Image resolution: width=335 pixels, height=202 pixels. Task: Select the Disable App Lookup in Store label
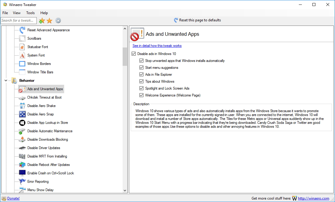click(47, 123)
